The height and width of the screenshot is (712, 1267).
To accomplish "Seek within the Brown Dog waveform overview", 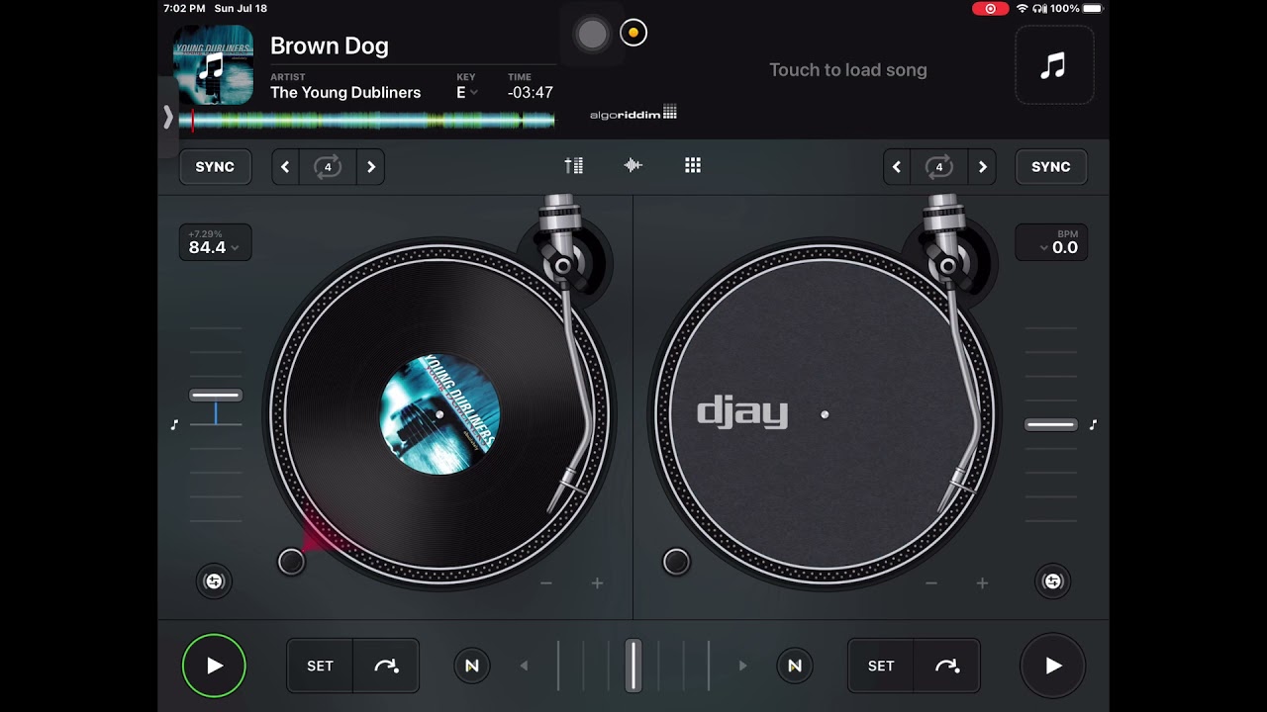I will click(366, 121).
